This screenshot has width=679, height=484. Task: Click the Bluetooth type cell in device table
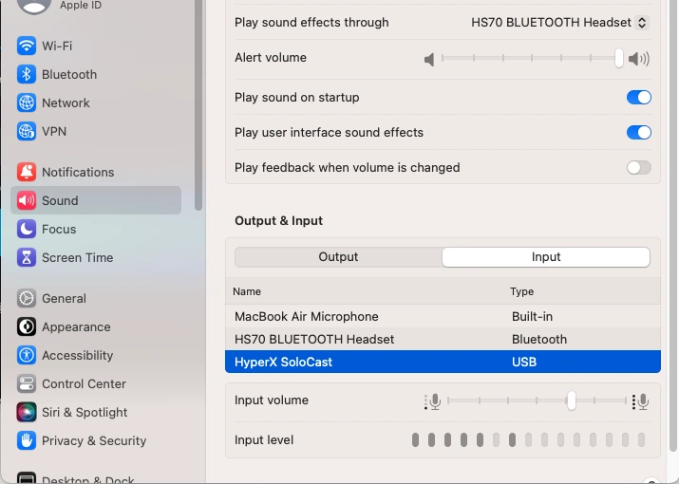(x=539, y=339)
